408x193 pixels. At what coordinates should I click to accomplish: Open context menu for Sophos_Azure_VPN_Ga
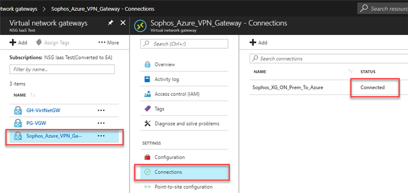pos(101,136)
